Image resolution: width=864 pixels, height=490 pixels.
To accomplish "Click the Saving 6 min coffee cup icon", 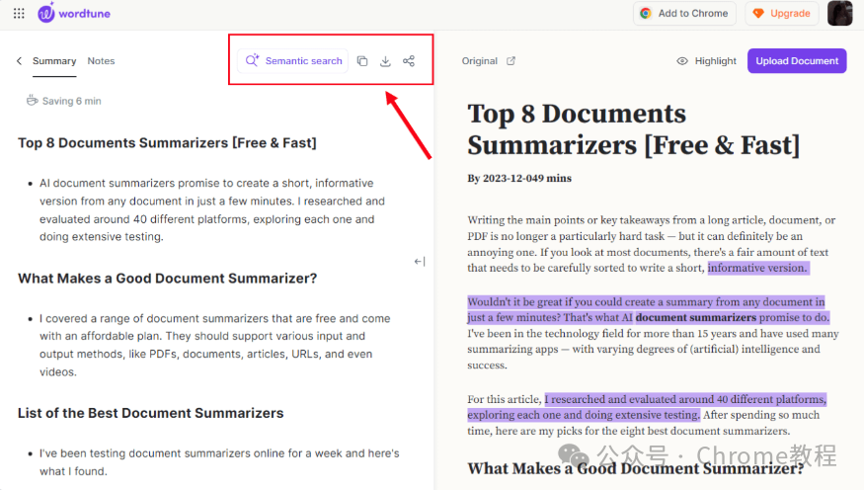I will [32, 101].
